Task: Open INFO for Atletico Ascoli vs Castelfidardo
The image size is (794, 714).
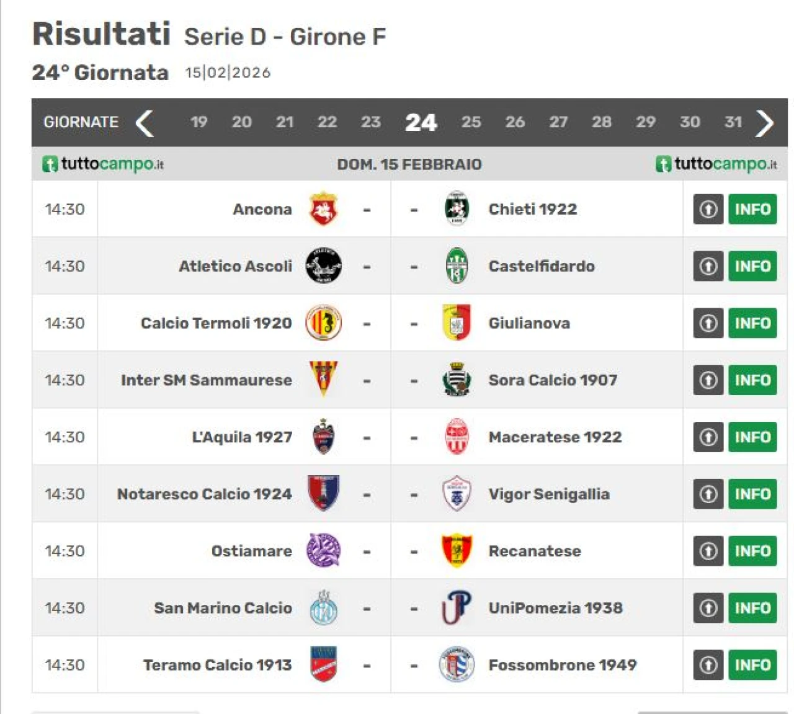Action: tap(752, 266)
